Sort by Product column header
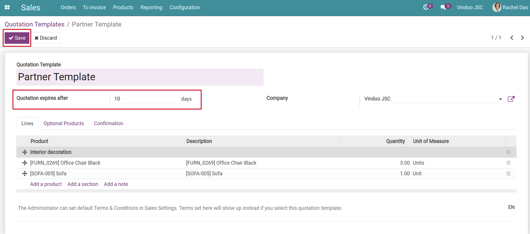The image size is (530, 234). [x=107, y=141]
